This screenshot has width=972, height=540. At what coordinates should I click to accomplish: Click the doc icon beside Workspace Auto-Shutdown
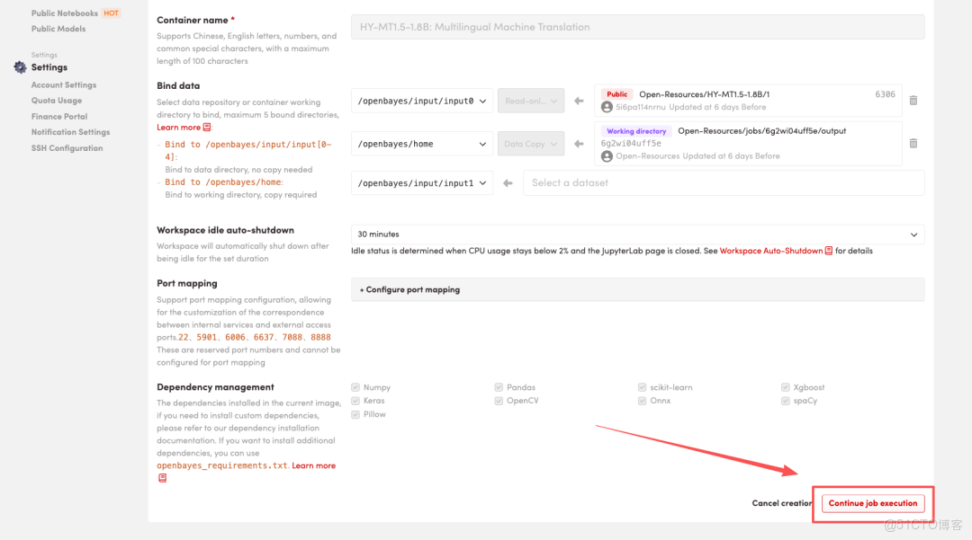829,252
